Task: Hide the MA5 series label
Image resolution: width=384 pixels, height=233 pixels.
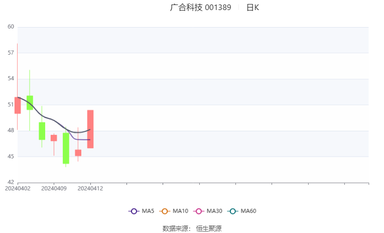Action: tap(148, 211)
